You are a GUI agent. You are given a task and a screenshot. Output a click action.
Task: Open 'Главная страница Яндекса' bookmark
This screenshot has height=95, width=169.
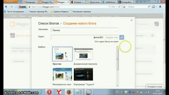pos(37,12)
